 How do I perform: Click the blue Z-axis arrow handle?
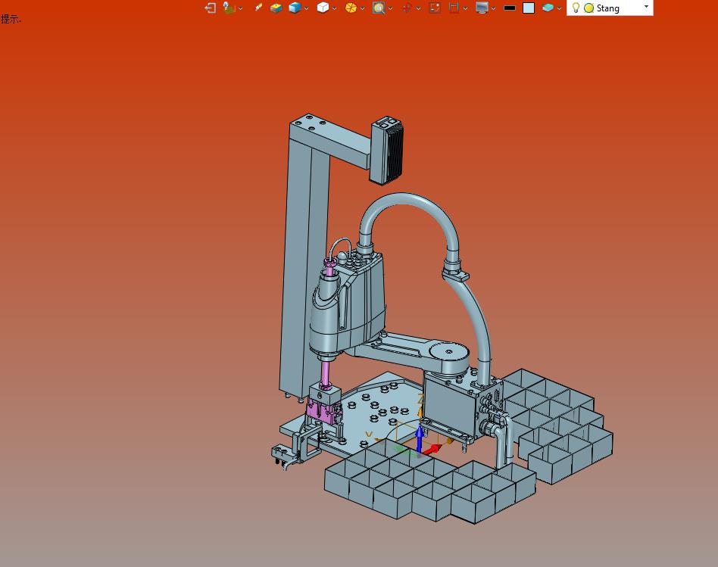pos(420,438)
